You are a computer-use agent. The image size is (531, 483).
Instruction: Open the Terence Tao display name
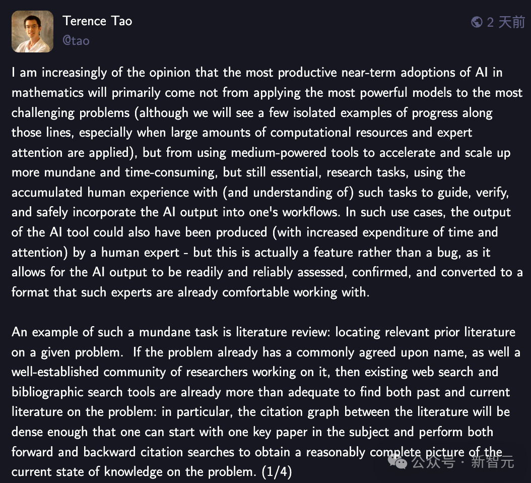[x=97, y=21]
